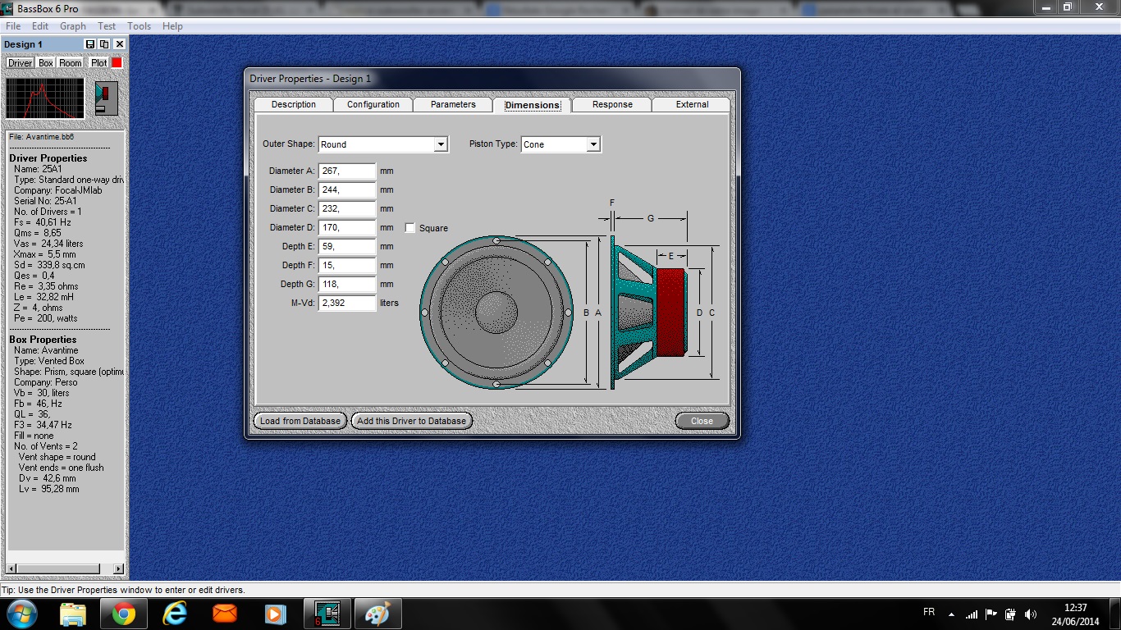Click the duplicate design icon in Design 1 header
Screen dimensions: 1121x630
(104, 44)
